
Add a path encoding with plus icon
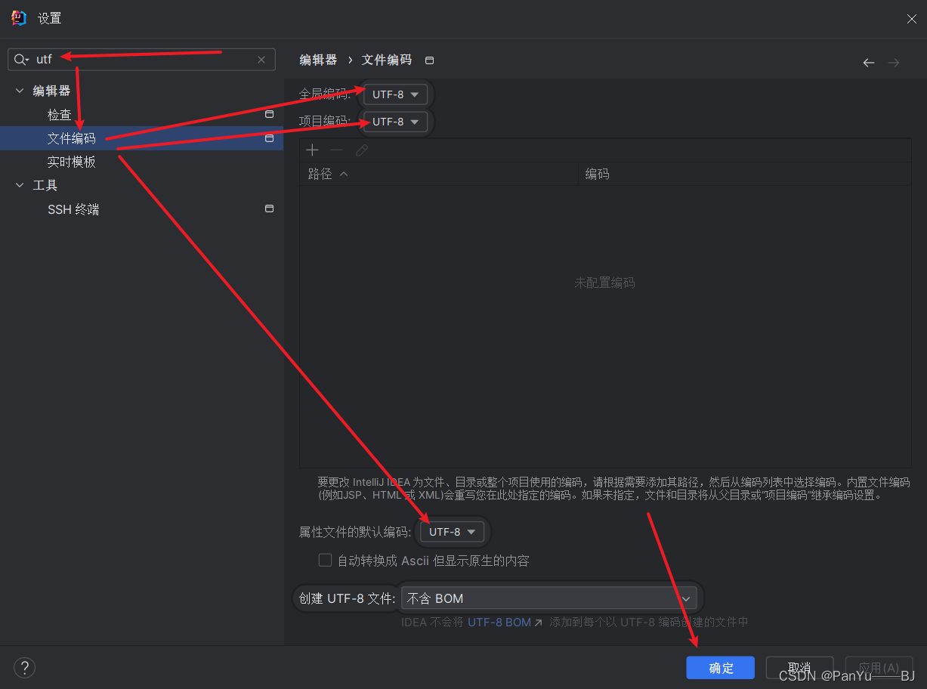pos(312,150)
